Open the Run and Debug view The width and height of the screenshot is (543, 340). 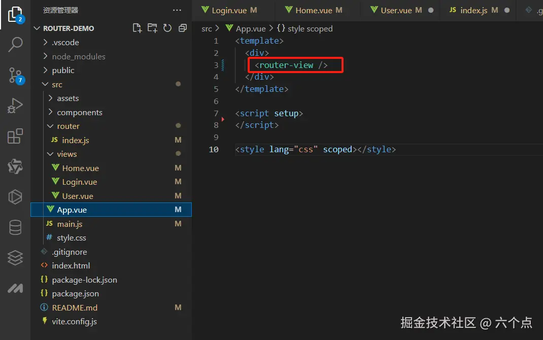[15, 106]
